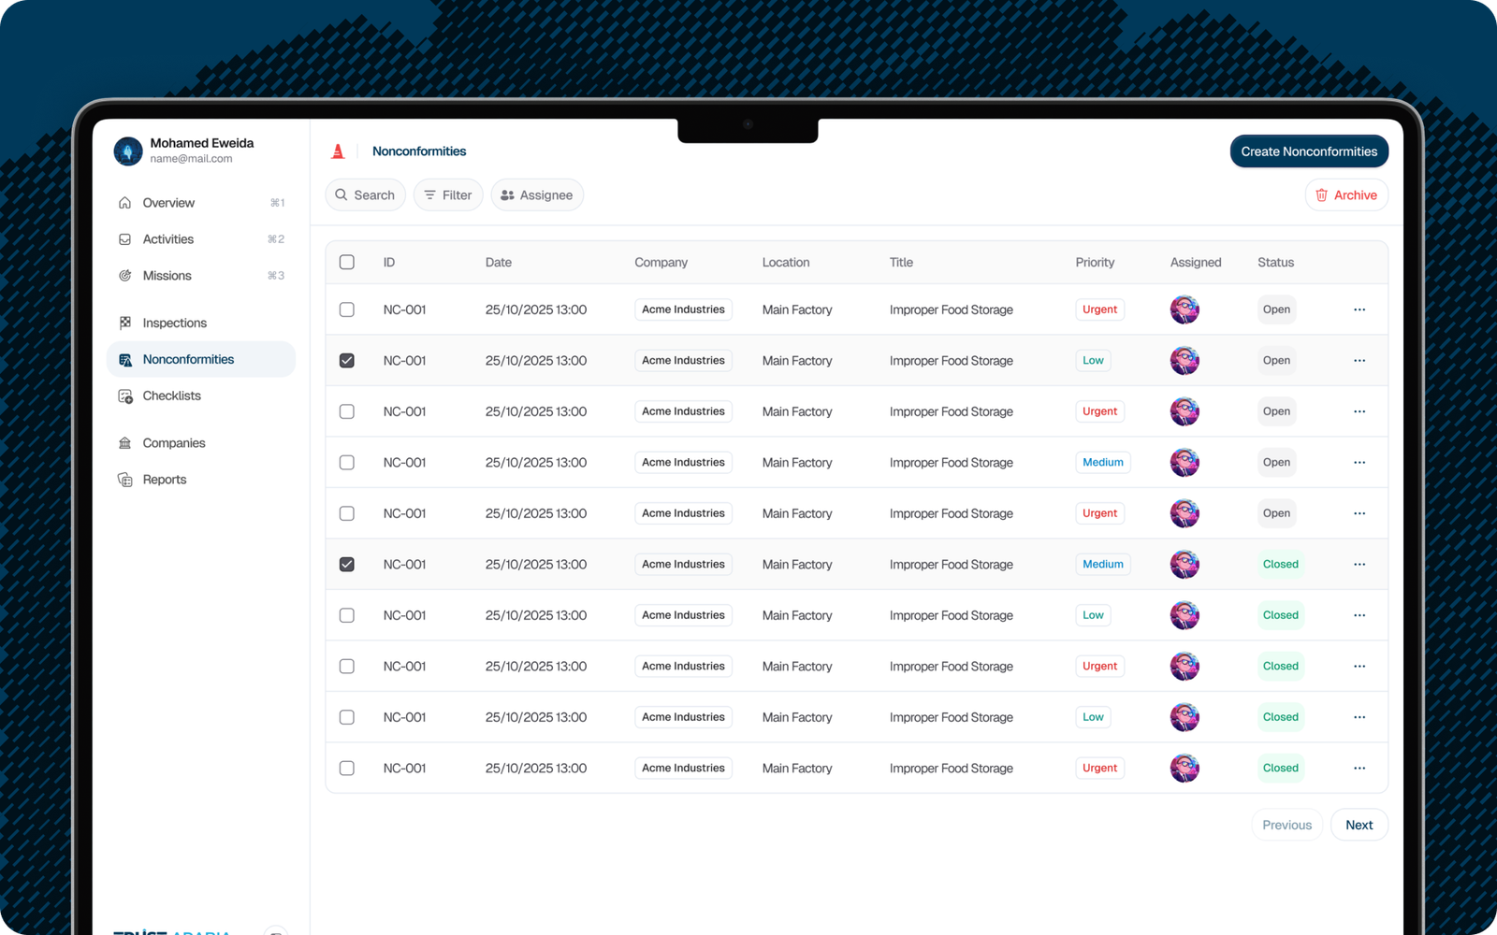Check the Medium priority Open row checkbox
This screenshot has height=935, width=1497.
347,463
